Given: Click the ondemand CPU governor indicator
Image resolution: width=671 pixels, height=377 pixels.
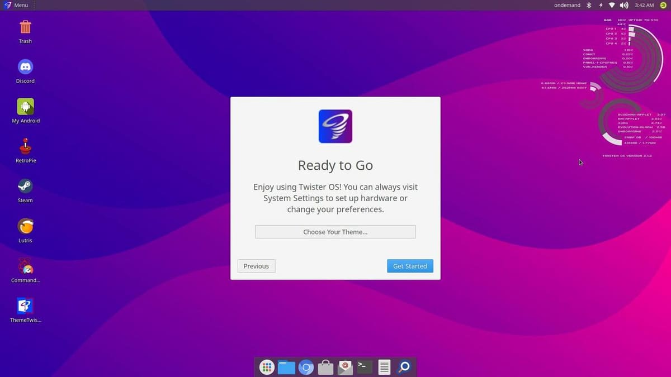Looking at the screenshot, I should [568, 5].
